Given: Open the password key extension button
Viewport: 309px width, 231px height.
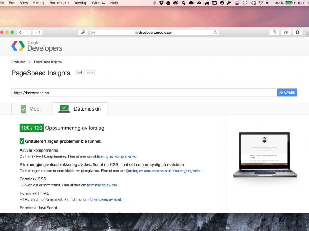Looking at the screenshot, I should [83, 32].
